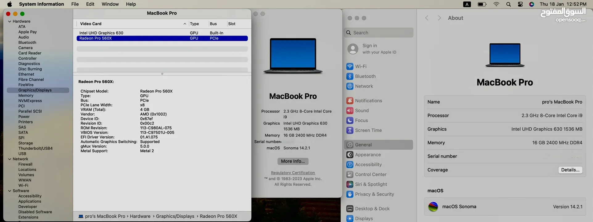This screenshot has height=222, width=593.
Task: Open the Wi-Fi settings icon in sidebar
Action: point(350,66)
